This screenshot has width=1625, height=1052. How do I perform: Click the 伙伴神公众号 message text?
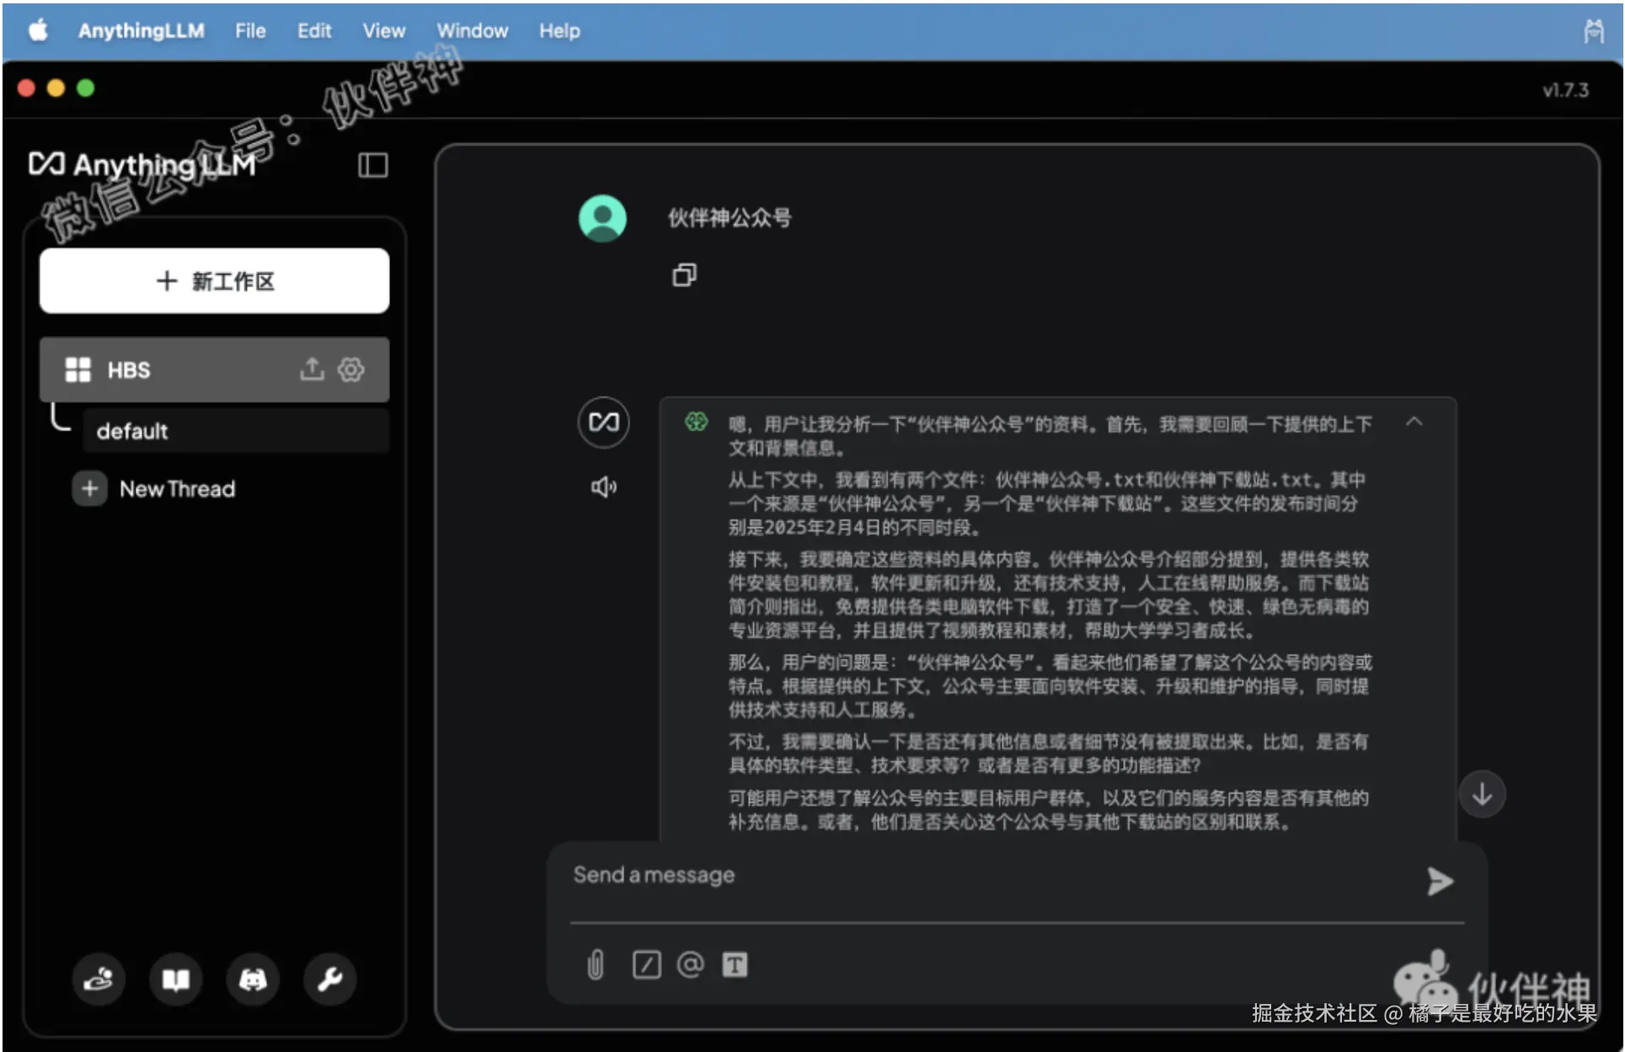tap(730, 218)
